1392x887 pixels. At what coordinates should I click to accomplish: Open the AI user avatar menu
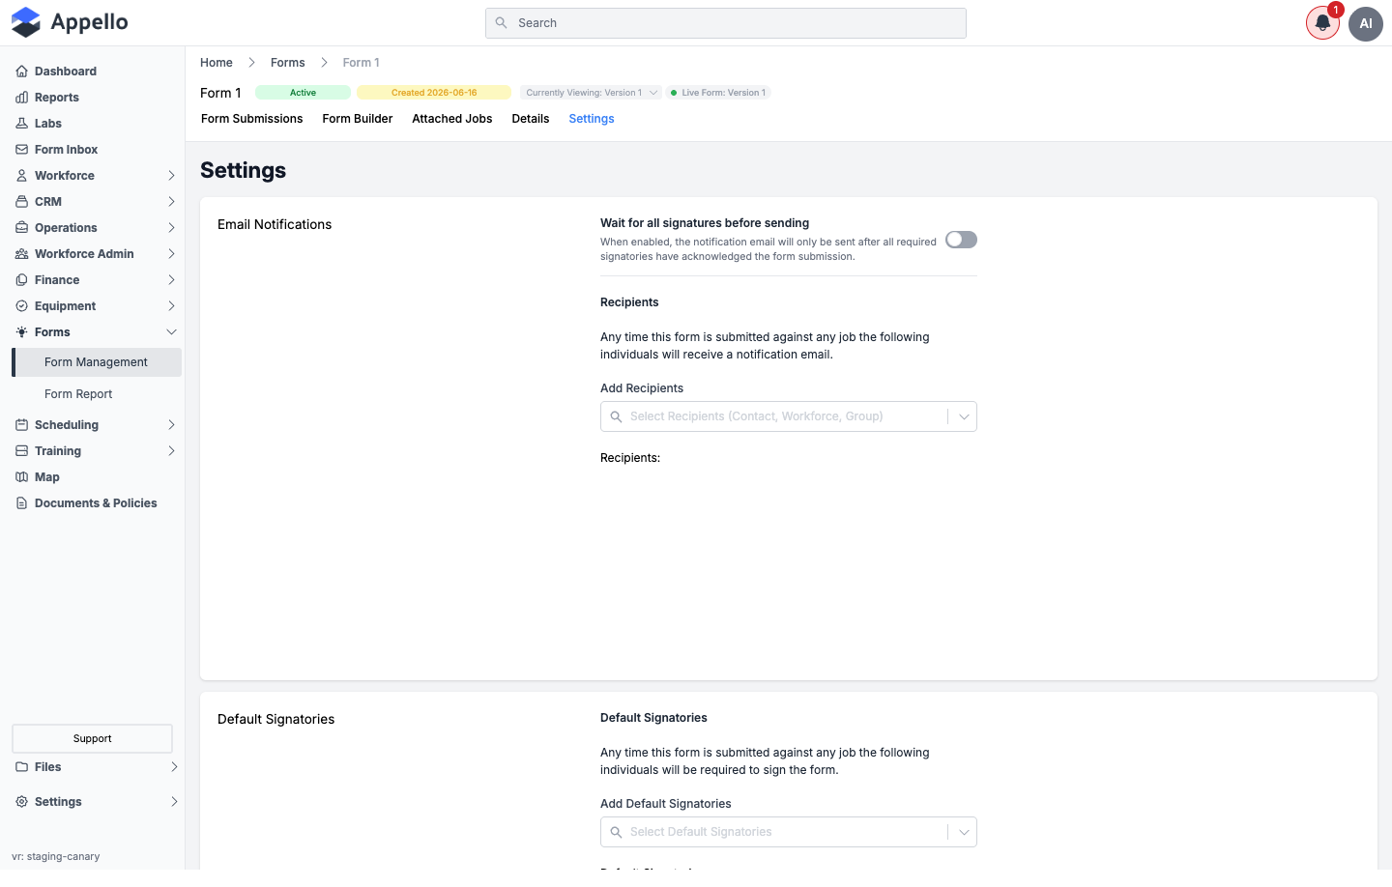1366,23
